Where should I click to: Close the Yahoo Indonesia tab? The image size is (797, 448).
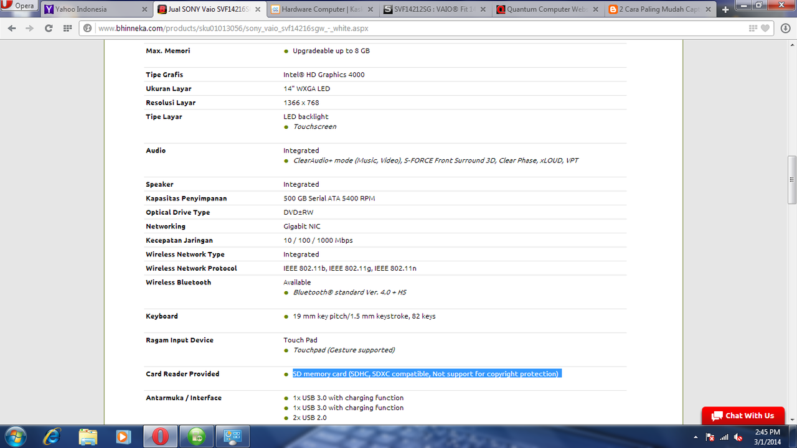(144, 10)
